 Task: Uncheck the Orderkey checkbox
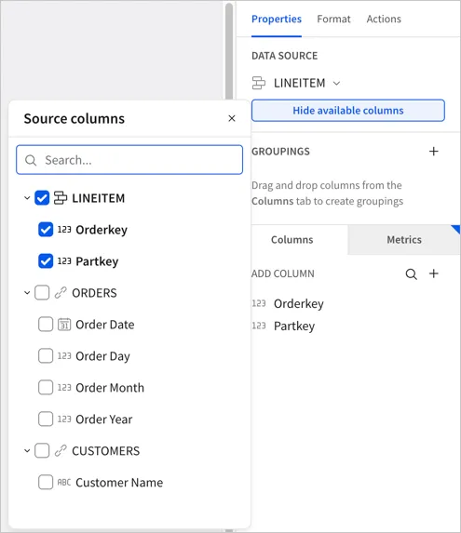(x=46, y=230)
